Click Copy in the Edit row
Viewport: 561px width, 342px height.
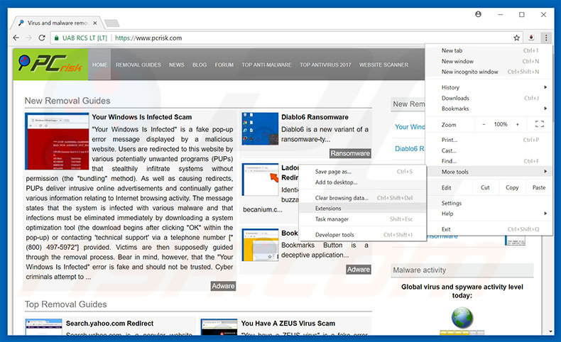tap(512, 187)
